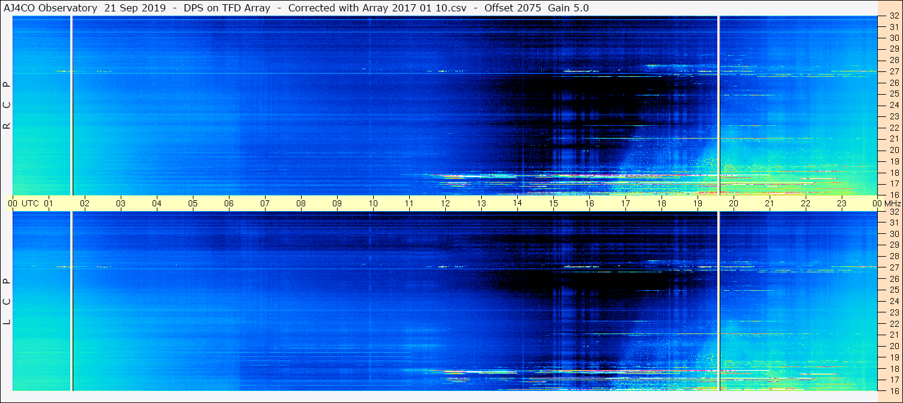Click the 27 MHz tick on RCP scale
The height and width of the screenshot is (403, 903).
click(894, 71)
